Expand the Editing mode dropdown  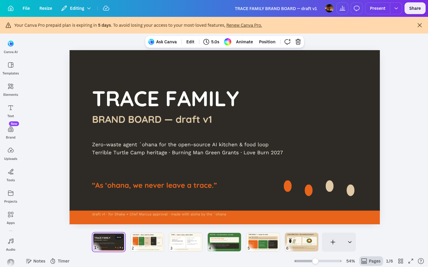[76, 8]
